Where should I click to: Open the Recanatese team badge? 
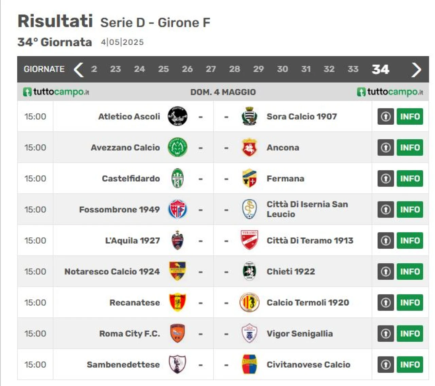coord(177,302)
